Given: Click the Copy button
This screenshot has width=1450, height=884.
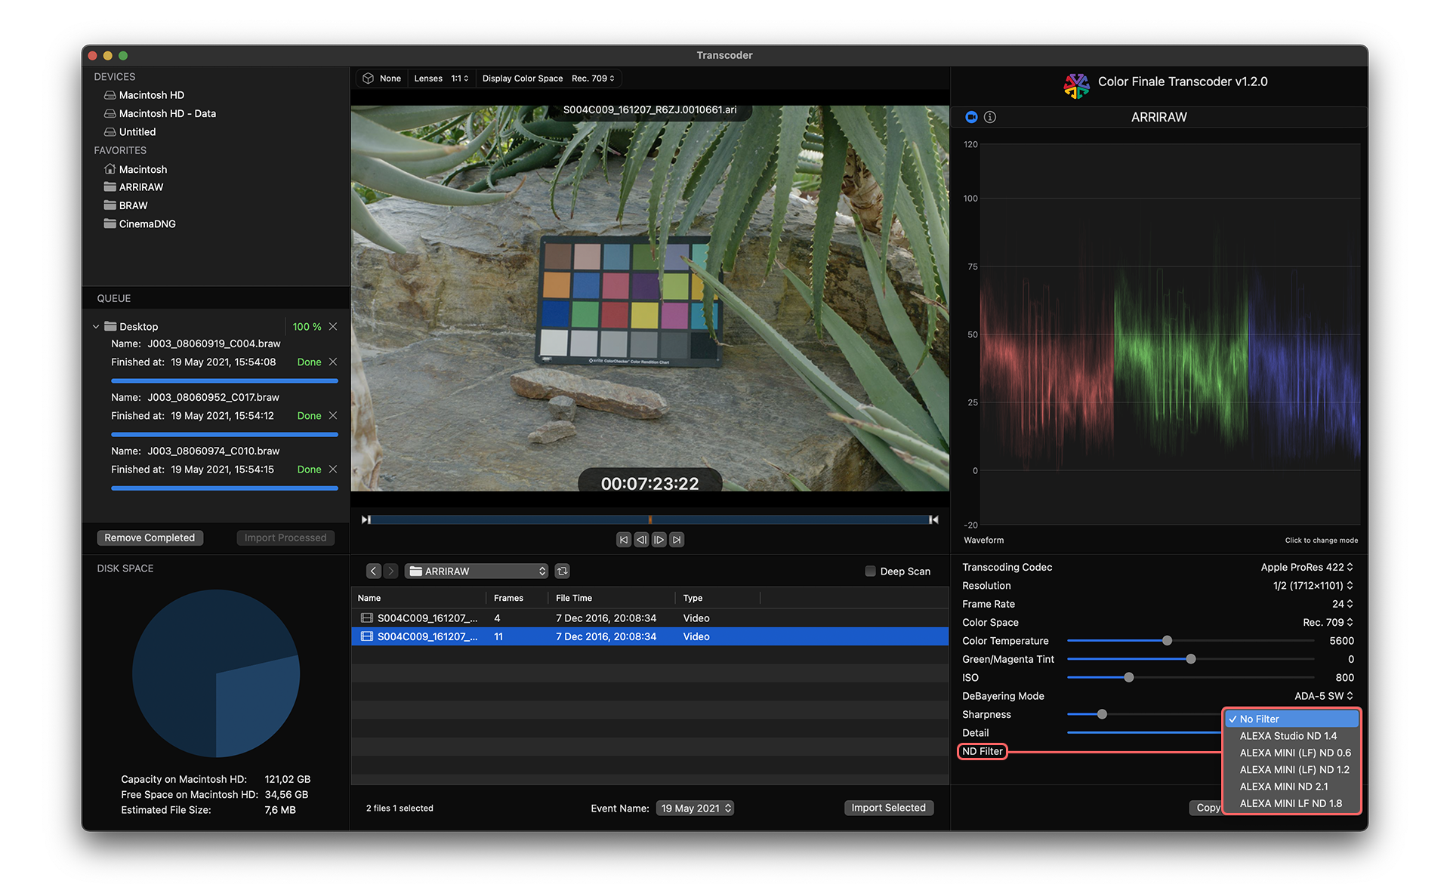Looking at the screenshot, I should click(x=1207, y=808).
